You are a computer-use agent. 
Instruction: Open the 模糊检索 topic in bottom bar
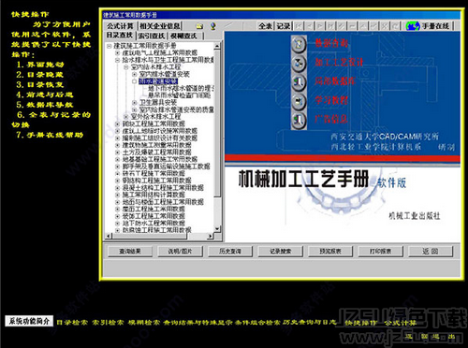pyautogui.click(x=144, y=322)
